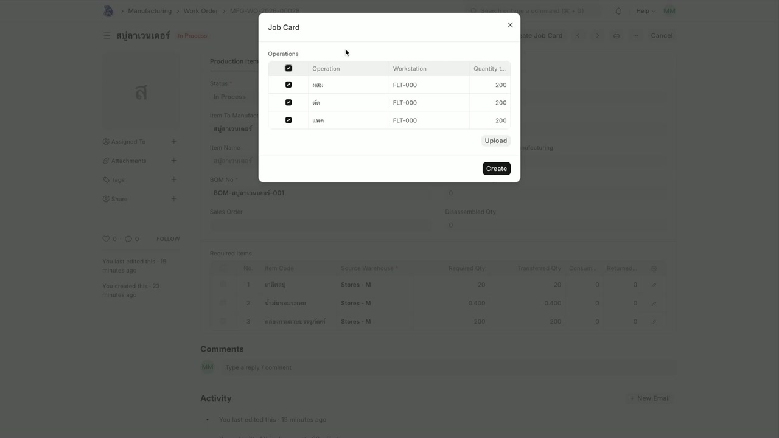Viewport: 779px width, 438px height.
Task: Uncheck the ตัด operation checkbox
Action: pyautogui.click(x=288, y=102)
